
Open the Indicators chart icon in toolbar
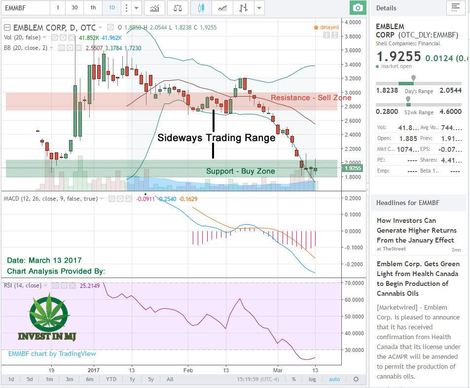click(155, 8)
